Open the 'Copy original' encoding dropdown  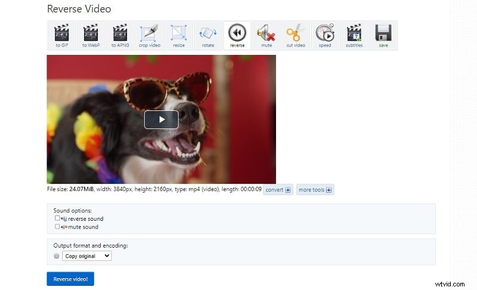click(87, 256)
